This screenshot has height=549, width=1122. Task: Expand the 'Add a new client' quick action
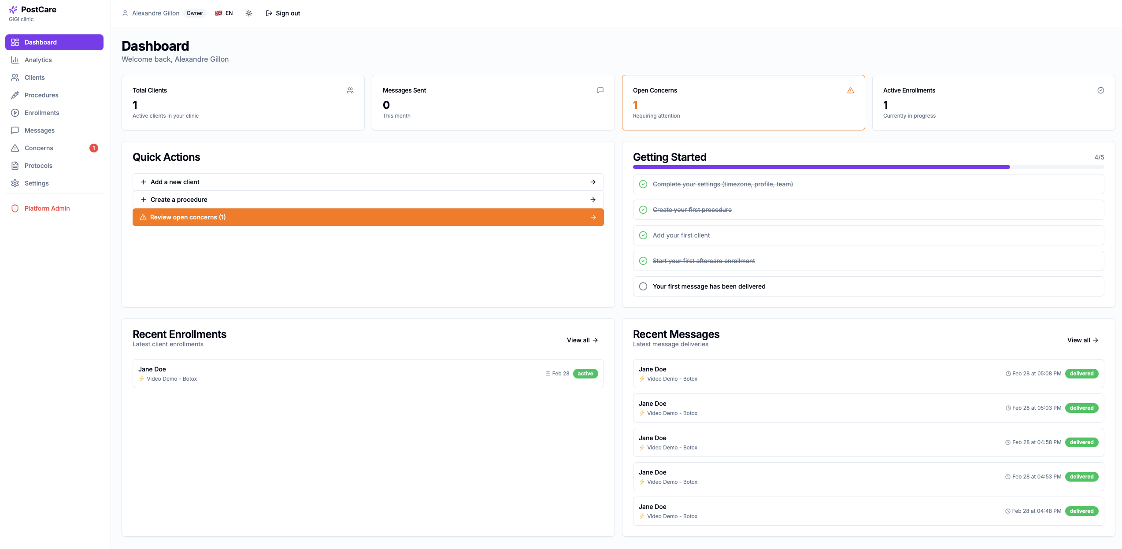593,182
